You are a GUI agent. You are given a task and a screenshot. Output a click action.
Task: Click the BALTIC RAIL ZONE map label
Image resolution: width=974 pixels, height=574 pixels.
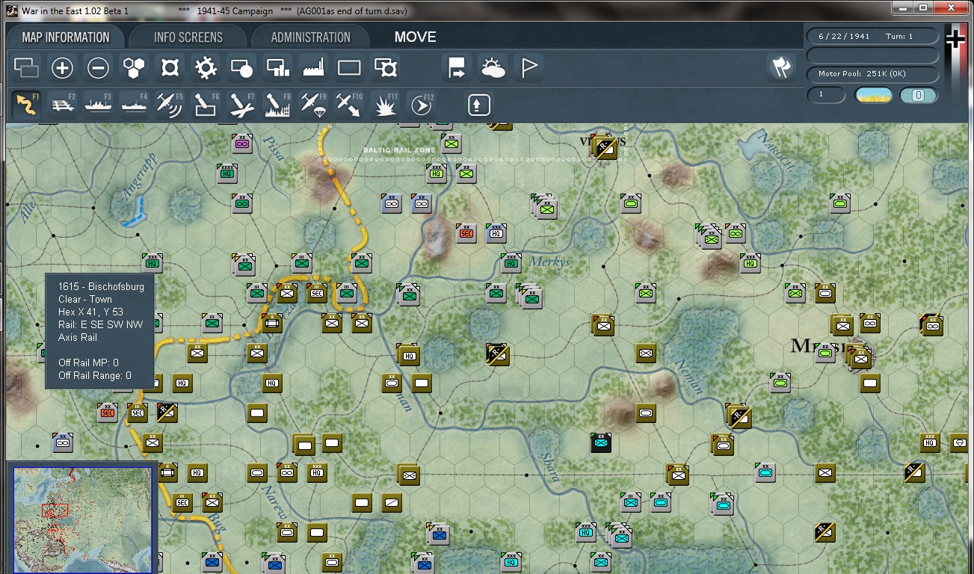[398, 150]
